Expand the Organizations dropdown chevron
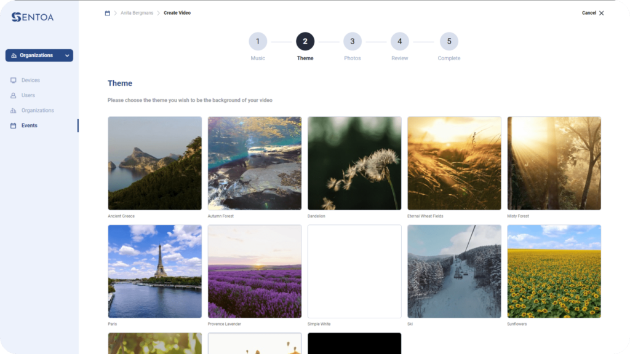 coord(67,55)
